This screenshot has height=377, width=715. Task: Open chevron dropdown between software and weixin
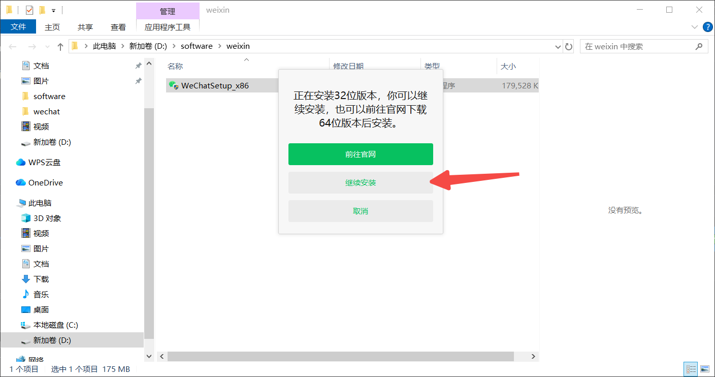pyautogui.click(x=219, y=46)
